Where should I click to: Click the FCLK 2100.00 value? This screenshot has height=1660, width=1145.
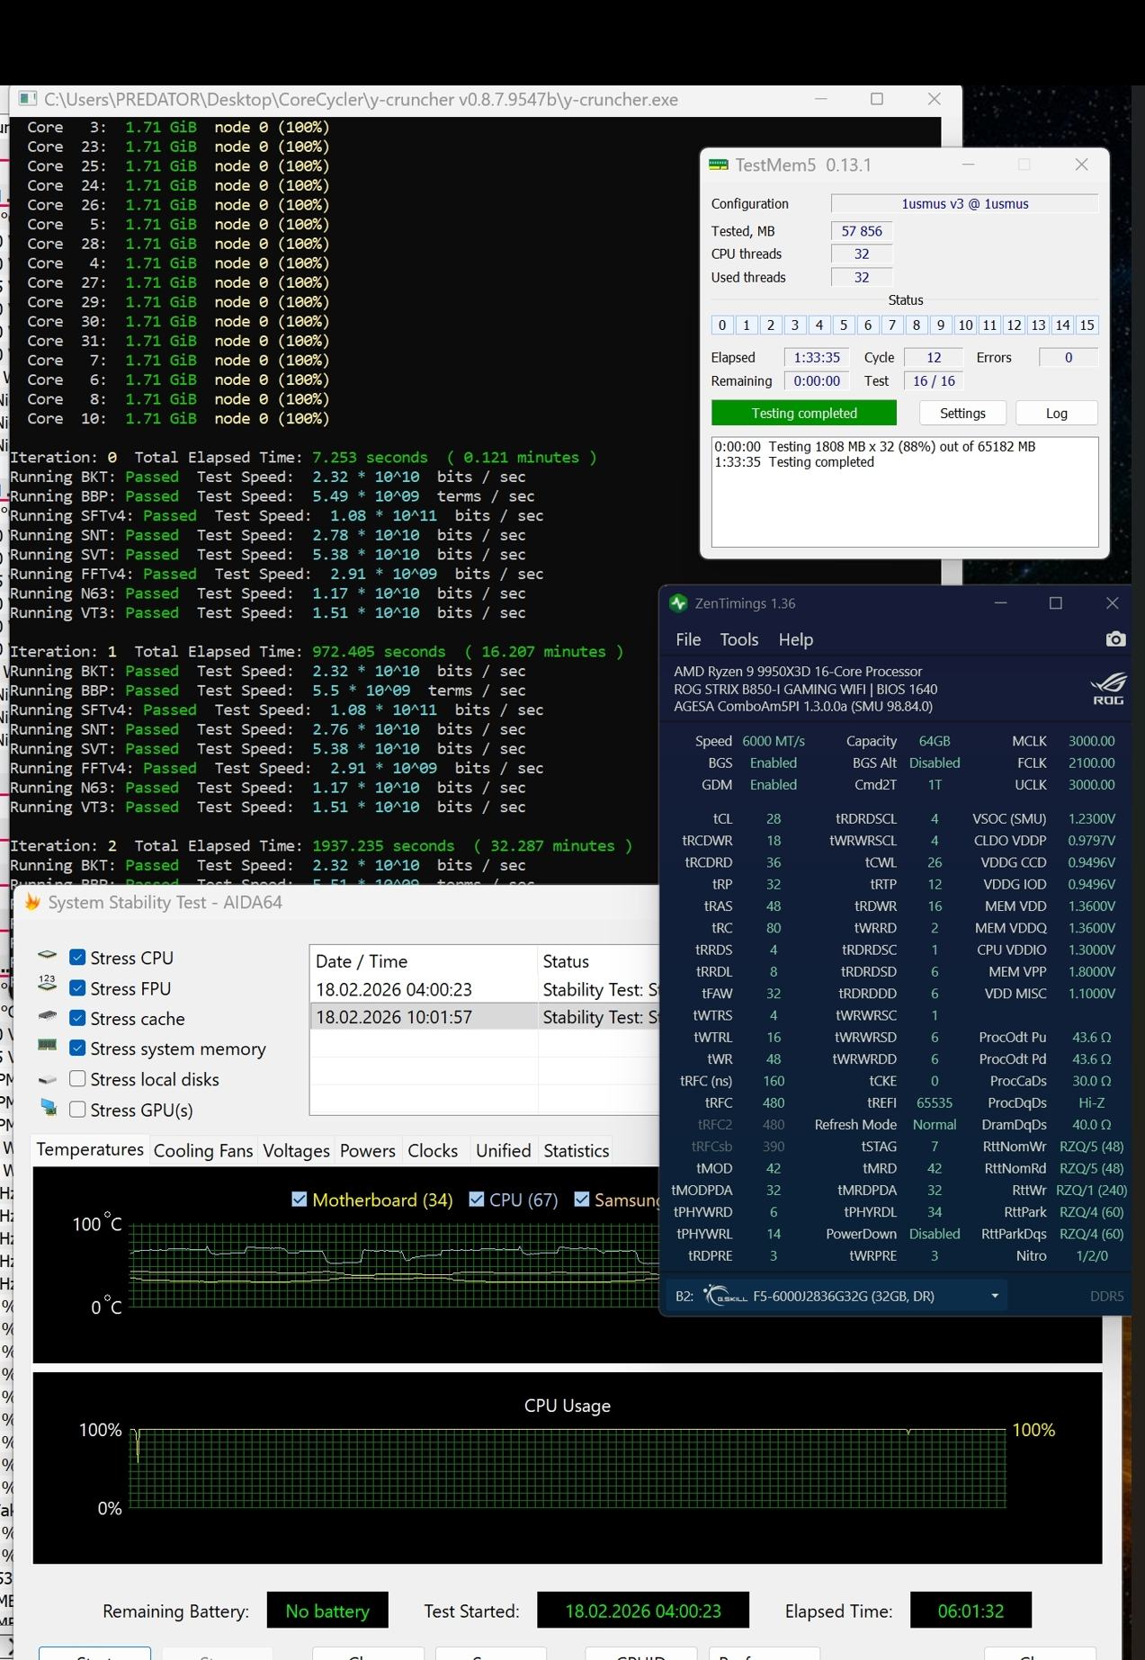point(1091,763)
